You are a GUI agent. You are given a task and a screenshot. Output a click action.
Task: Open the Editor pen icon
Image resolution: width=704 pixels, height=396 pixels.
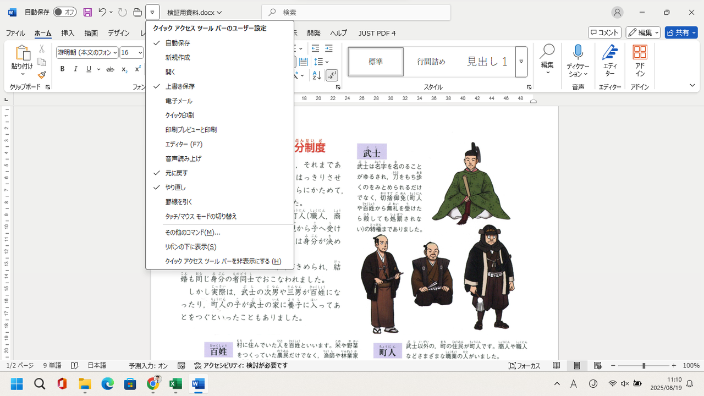609,62
